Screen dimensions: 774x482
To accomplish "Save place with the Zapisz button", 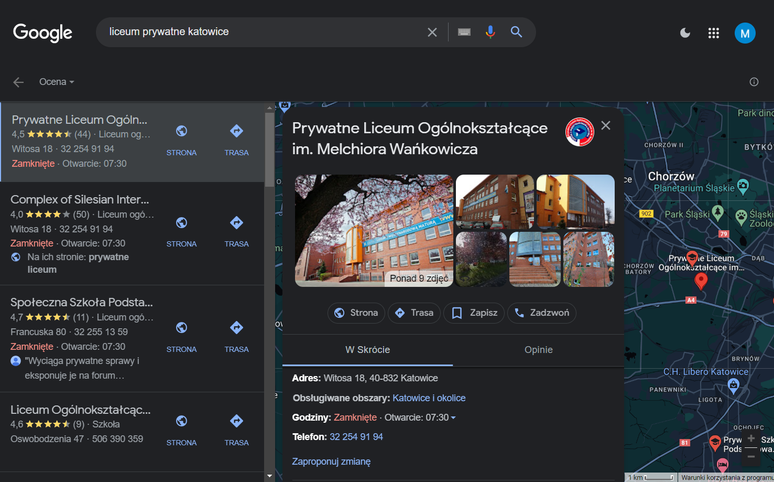I will pyautogui.click(x=474, y=313).
